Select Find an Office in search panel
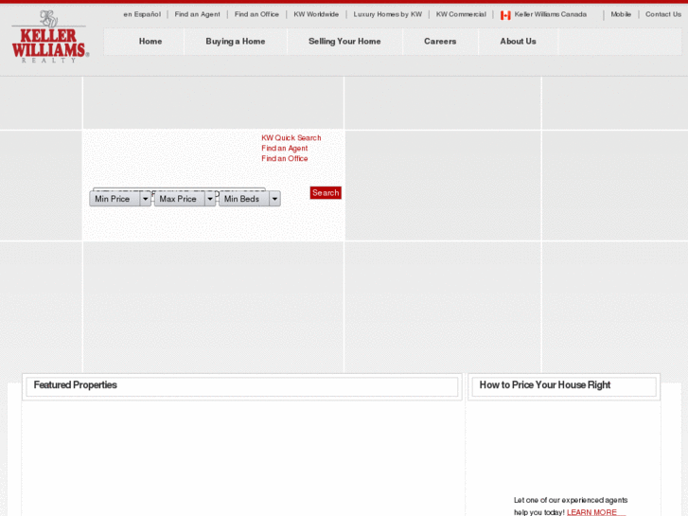 [285, 158]
